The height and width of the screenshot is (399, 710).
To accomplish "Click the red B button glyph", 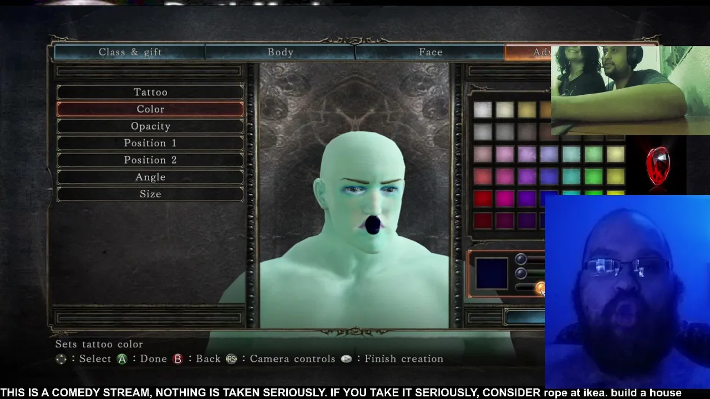I will point(177,359).
